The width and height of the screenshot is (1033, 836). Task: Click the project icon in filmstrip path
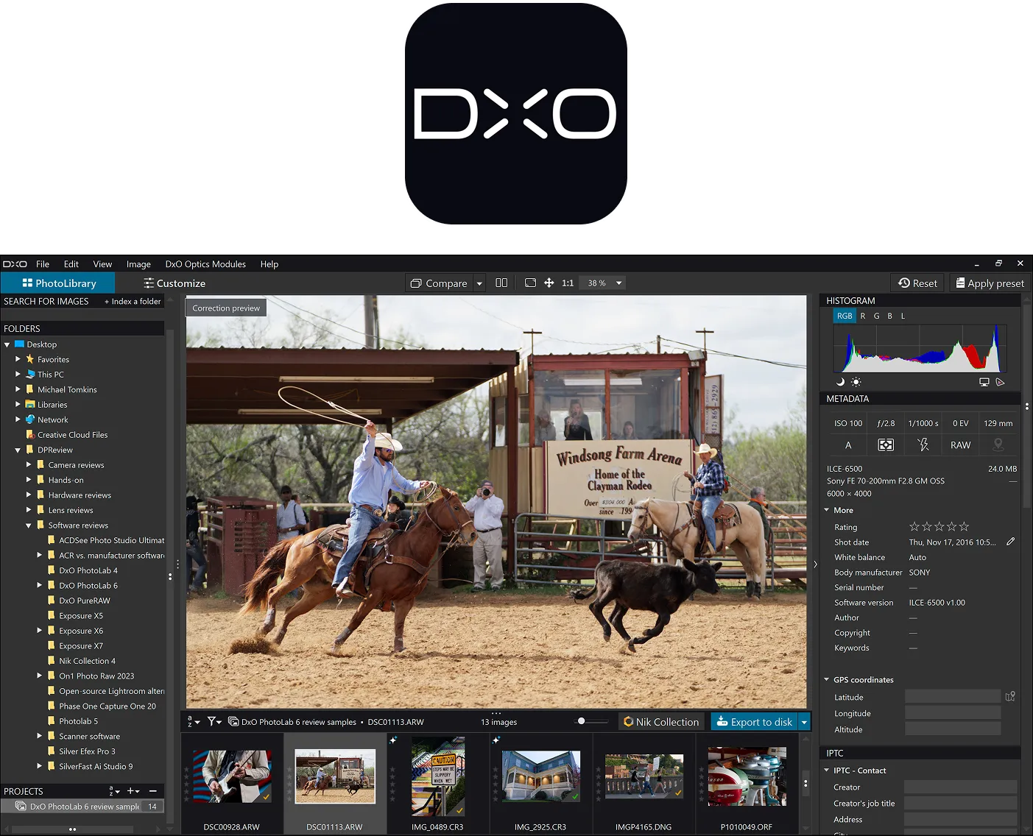233,722
